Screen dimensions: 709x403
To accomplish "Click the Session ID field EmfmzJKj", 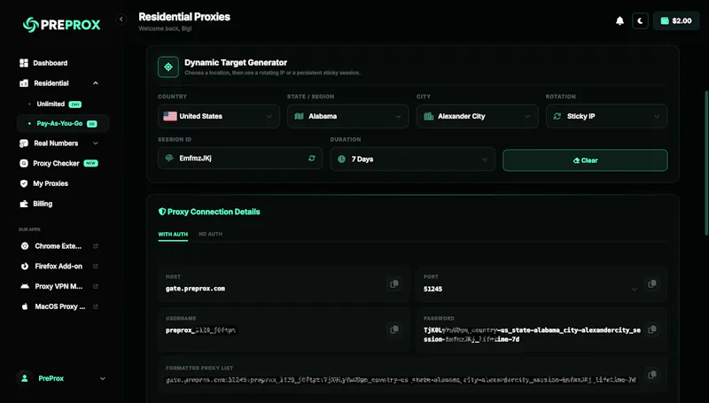I will click(x=240, y=159).
